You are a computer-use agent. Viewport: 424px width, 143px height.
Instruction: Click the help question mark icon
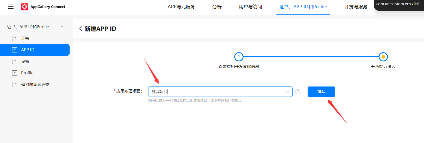point(298,92)
